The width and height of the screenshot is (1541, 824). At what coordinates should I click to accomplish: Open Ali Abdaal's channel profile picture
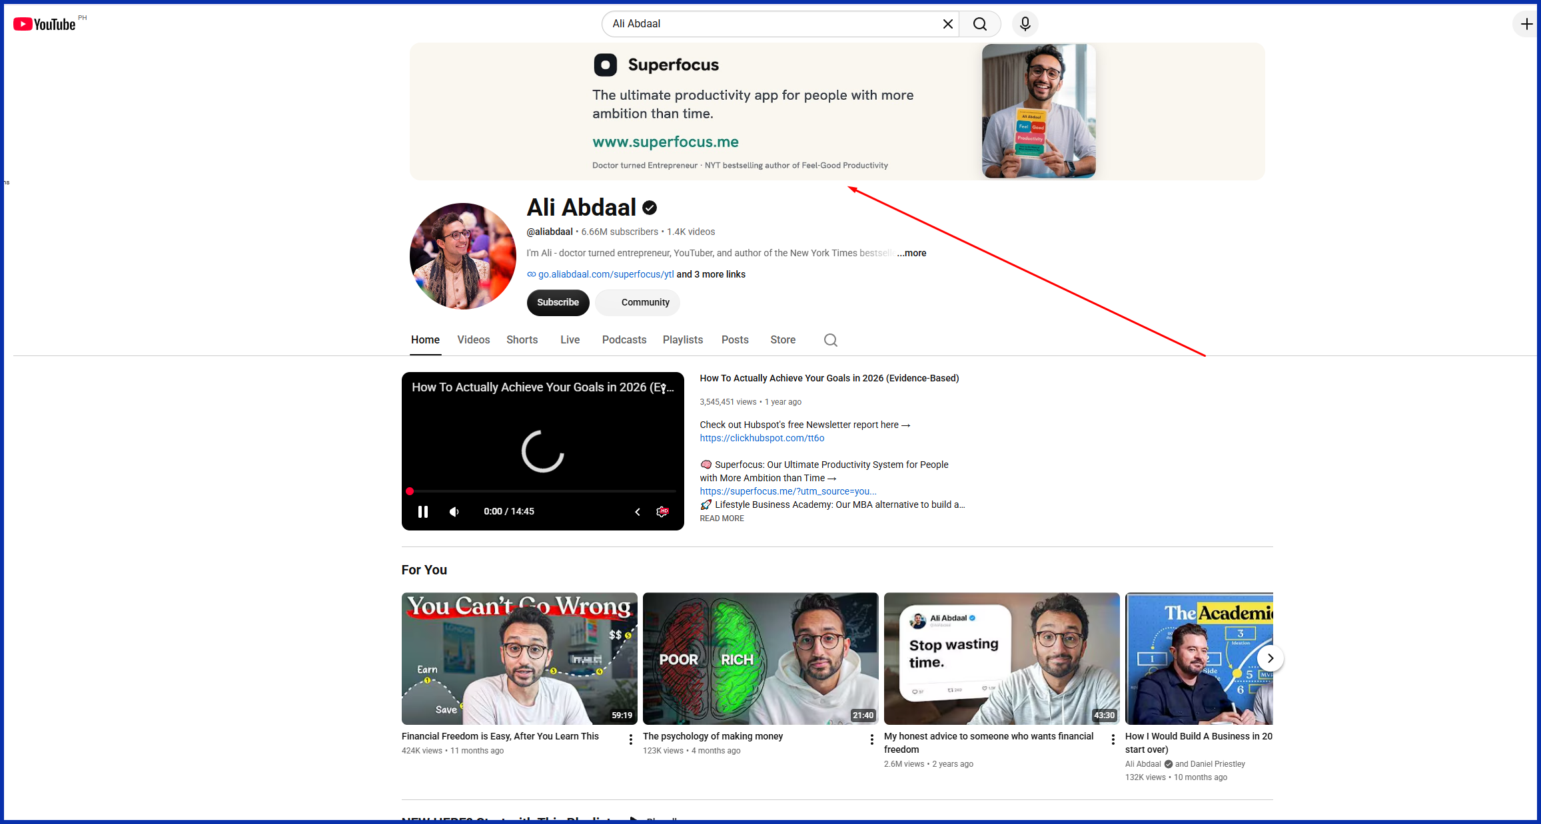click(463, 256)
